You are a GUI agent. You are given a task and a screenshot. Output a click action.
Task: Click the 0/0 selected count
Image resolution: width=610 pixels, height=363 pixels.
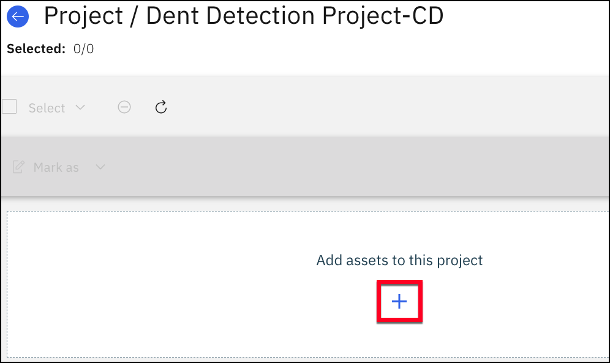(84, 49)
